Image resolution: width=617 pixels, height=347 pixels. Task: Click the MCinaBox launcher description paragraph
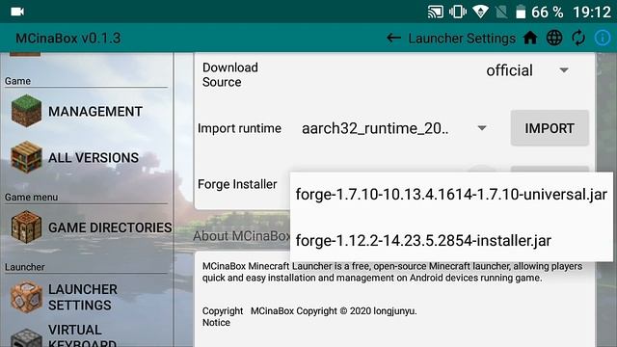coord(392,272)
